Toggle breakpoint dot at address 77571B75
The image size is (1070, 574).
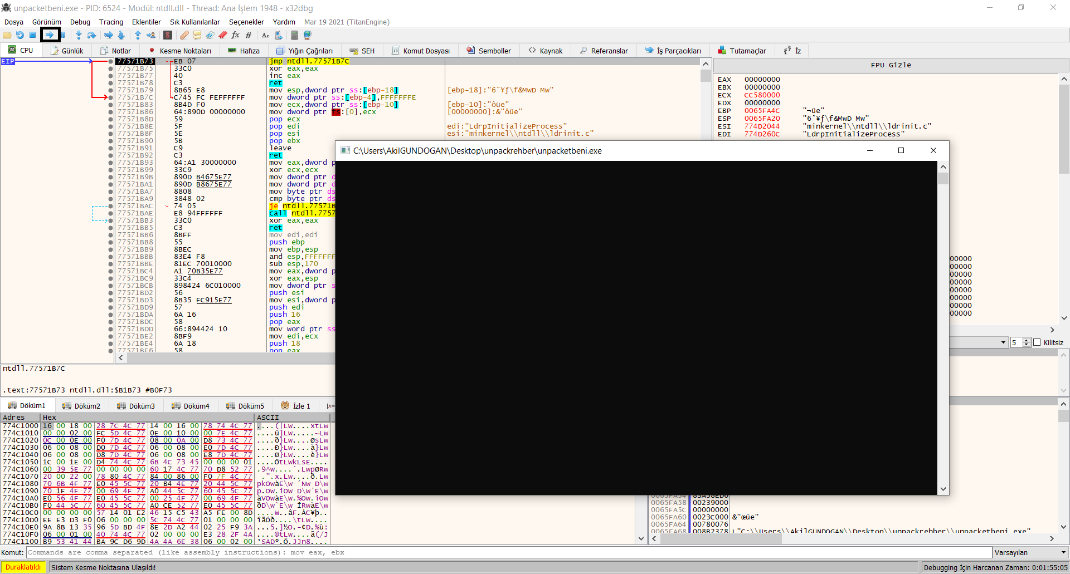coord(110,68)
